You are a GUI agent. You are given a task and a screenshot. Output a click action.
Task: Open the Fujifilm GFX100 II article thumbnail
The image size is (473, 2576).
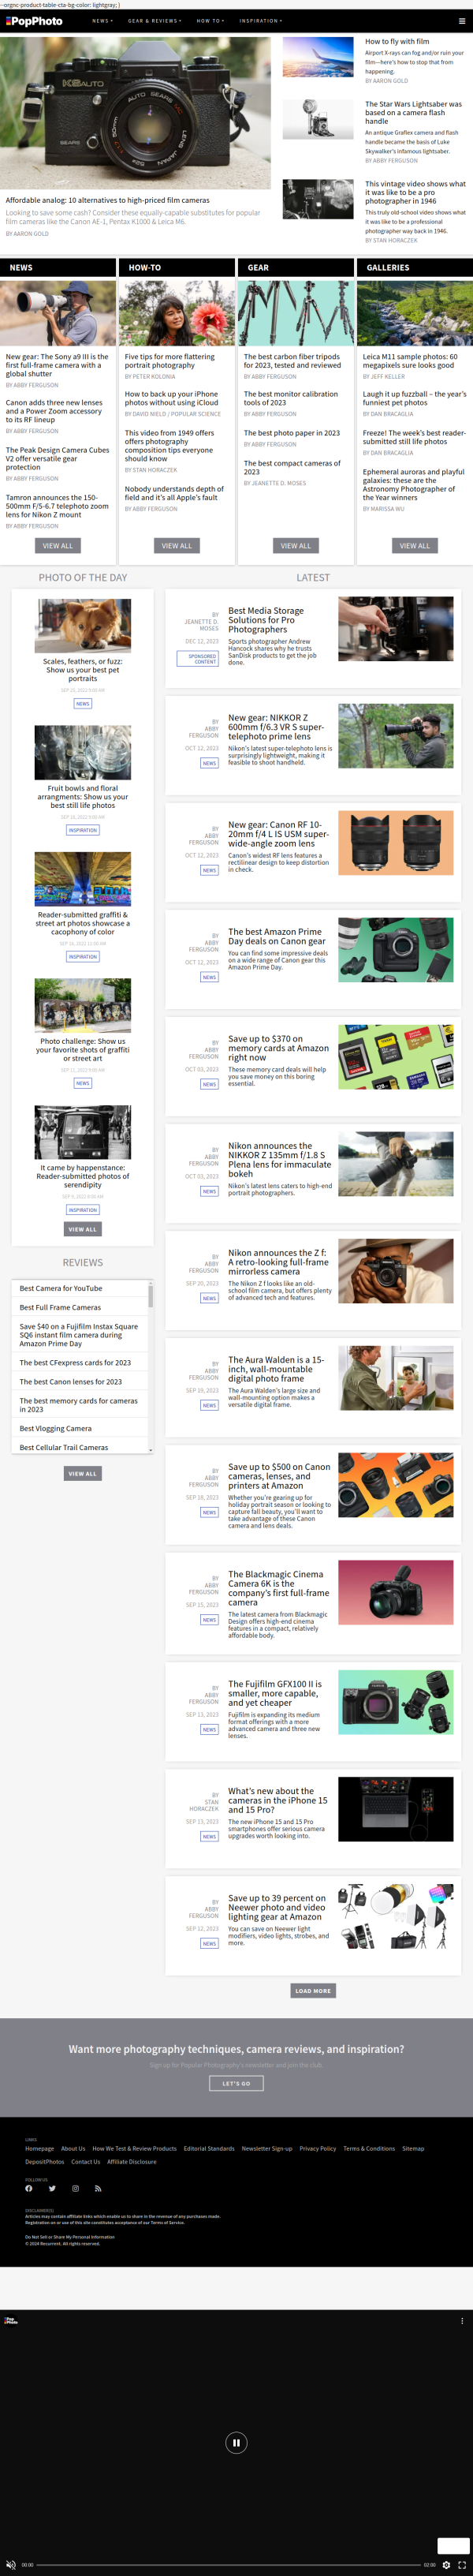tap(396, 1702)
